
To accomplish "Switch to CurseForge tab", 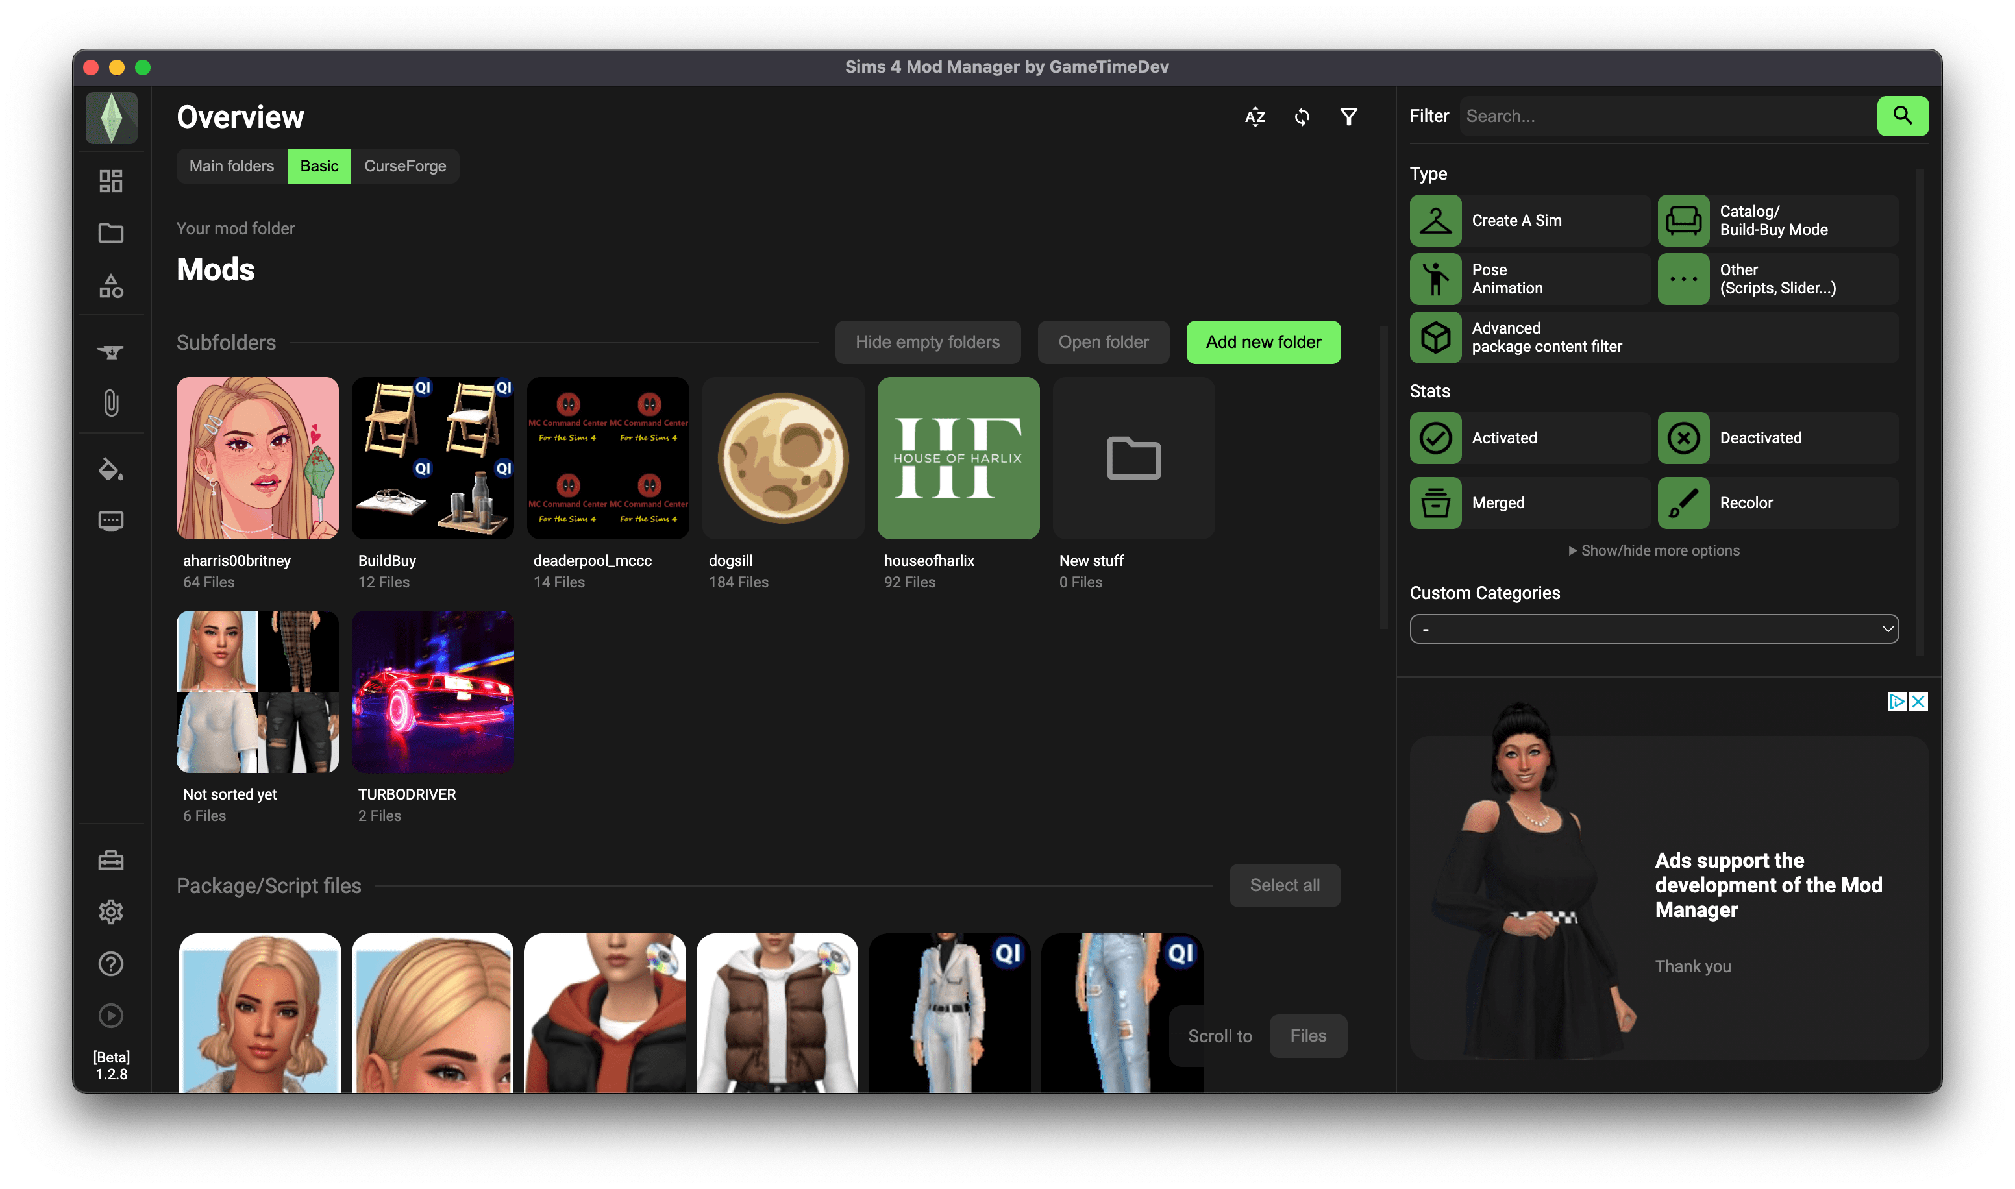I will pyautogui.click(x=404, y=166).
